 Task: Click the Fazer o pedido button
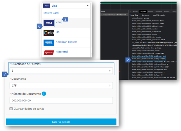[61, 122]
